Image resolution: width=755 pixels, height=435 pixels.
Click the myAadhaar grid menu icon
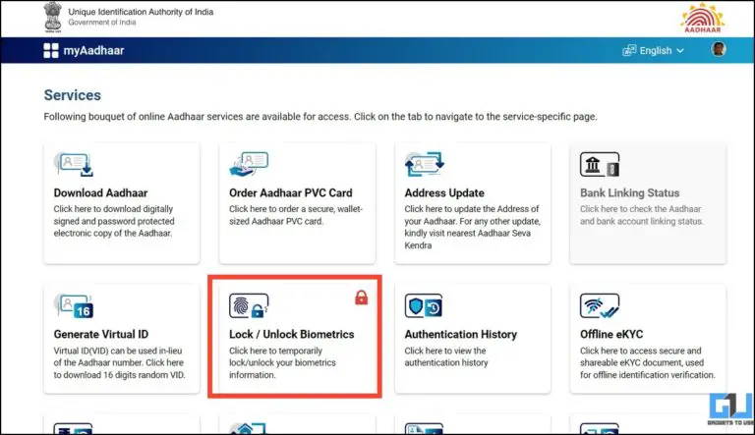tap(51, 51)
